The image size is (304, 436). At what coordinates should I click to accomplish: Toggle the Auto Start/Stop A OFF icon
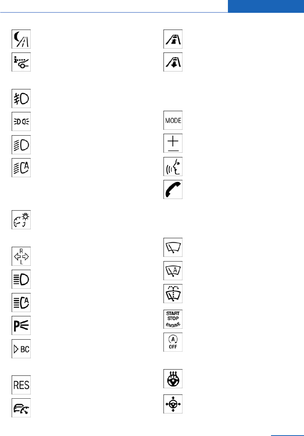tap(173, 342)
